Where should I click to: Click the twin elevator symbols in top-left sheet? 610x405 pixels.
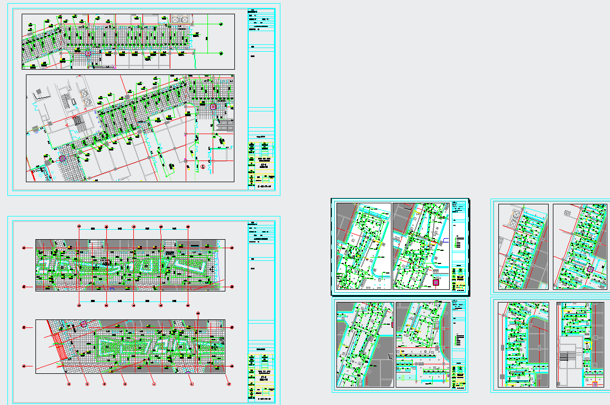[x=180, y=20]
